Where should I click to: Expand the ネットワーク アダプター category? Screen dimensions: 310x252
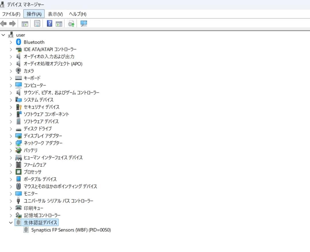(x=11, y=143)
